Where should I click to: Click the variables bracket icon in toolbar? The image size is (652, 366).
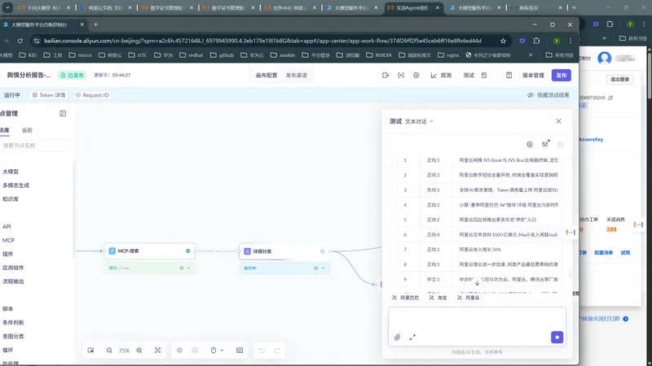pyautogui.click(x=401, y=75)
